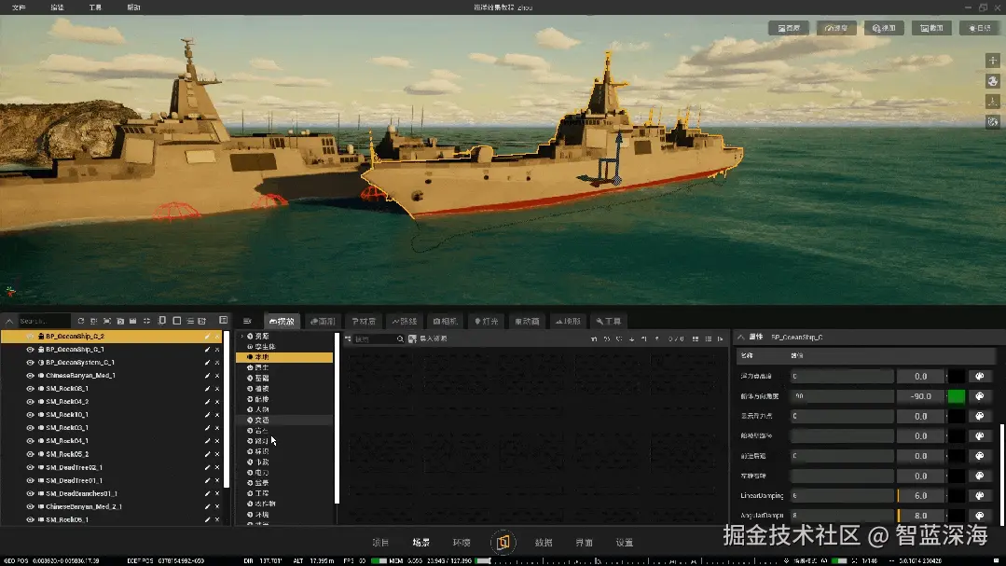The image size is (1006, 566).
Task: Hide ChineseBanyan_Med_1 with its eye icon
Action: (30, 375)
